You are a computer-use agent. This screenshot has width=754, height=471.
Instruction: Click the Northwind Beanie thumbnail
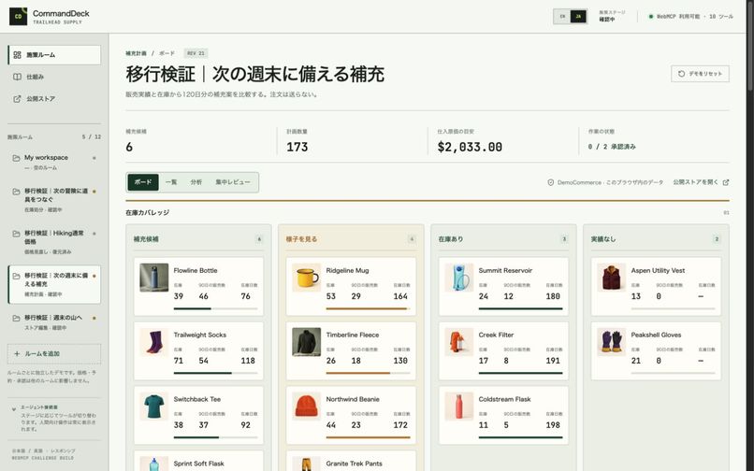click(306, 407)
